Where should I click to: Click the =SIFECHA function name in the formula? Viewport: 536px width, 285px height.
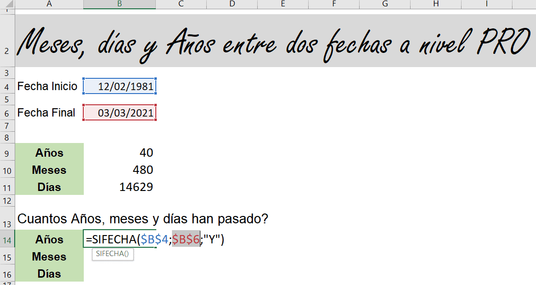111,239
